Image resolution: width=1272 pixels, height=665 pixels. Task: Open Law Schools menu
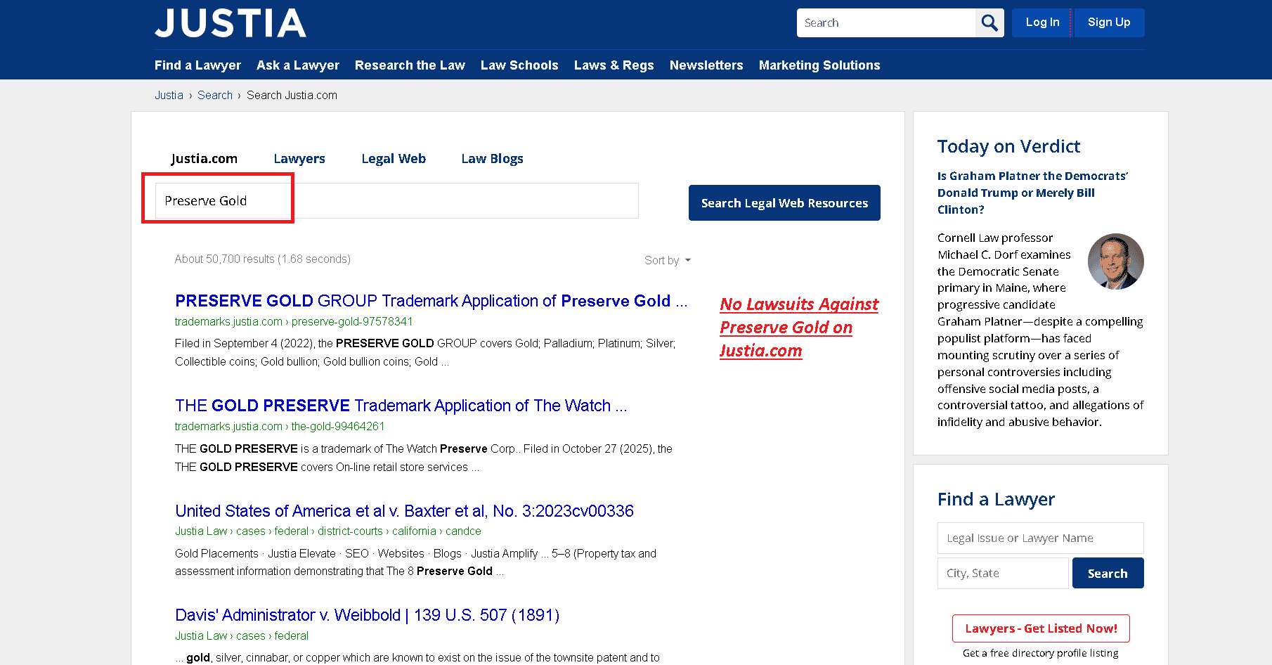[x=519, y=65]
